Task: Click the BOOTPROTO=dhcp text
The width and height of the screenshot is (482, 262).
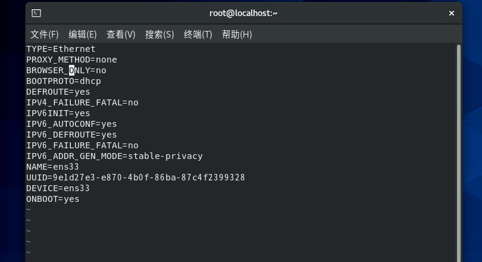Action: (64, 81)
